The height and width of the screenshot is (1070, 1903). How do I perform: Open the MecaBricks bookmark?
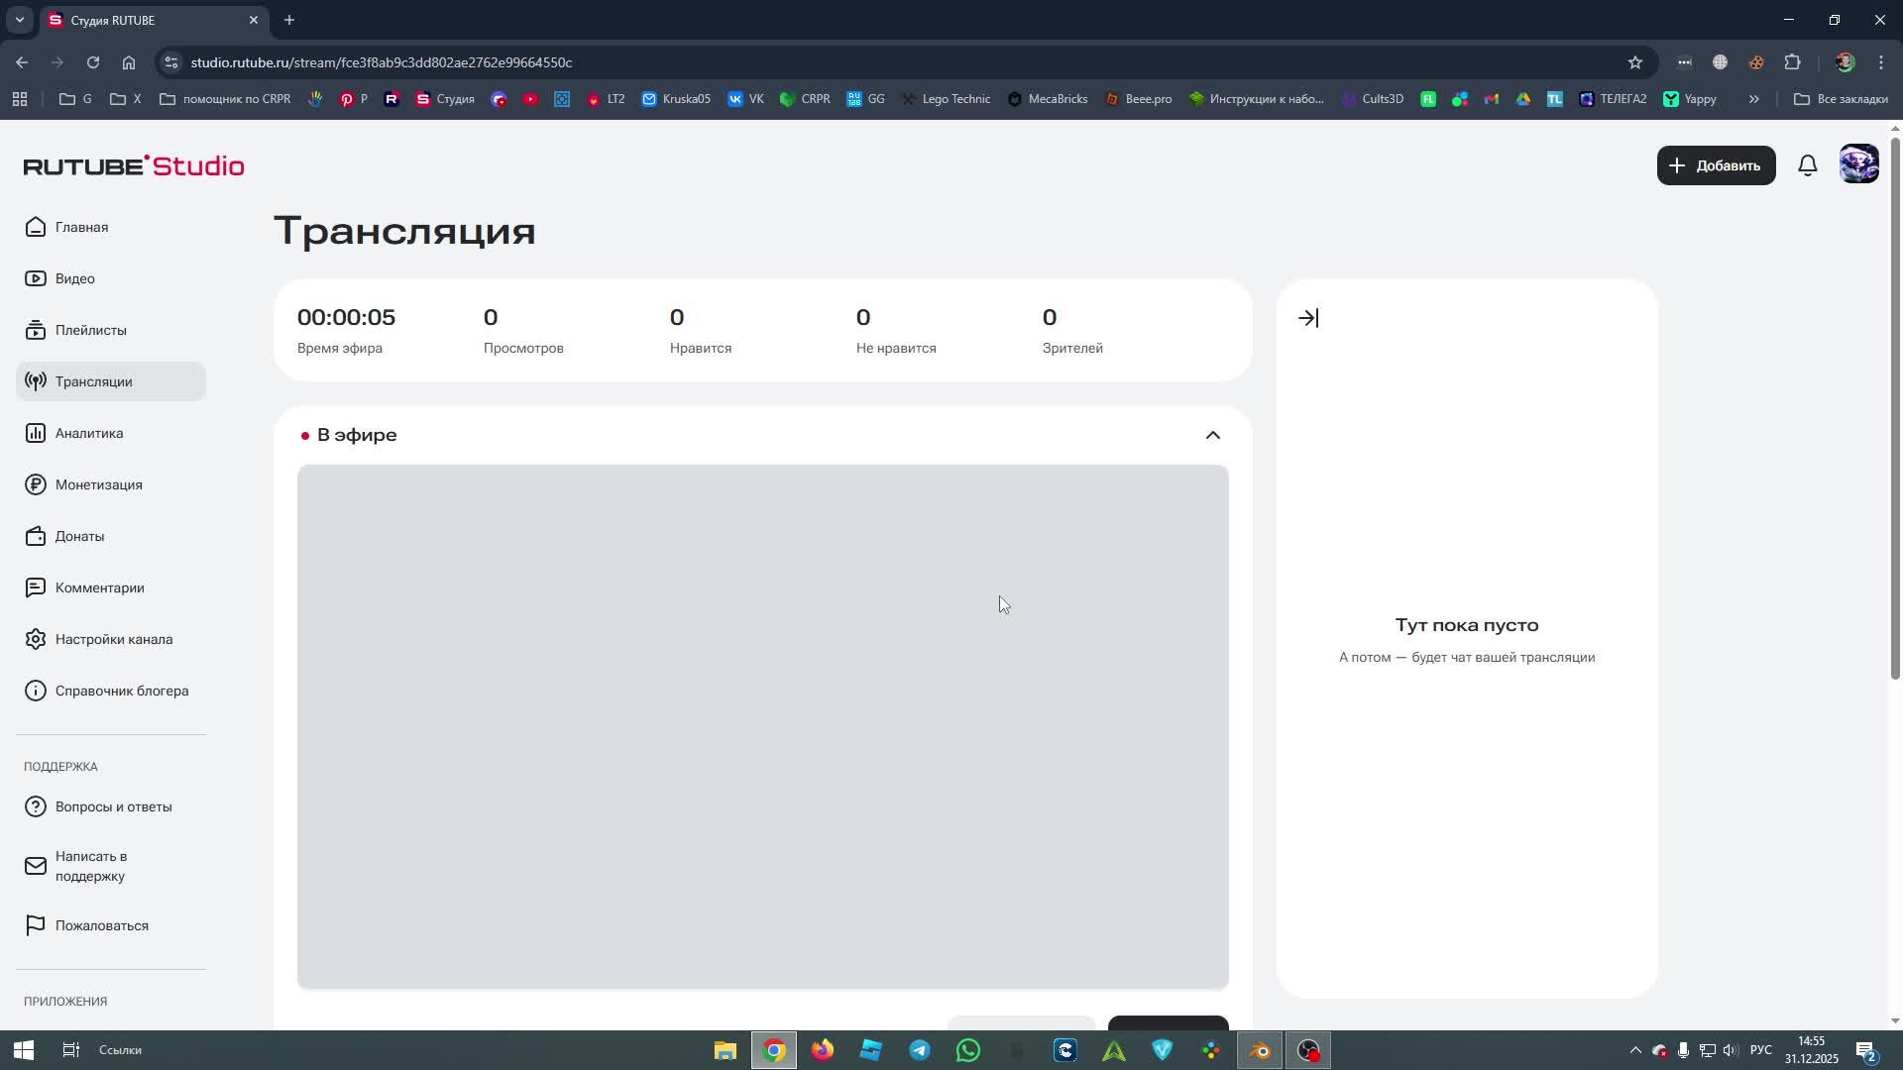(1048, 99)
